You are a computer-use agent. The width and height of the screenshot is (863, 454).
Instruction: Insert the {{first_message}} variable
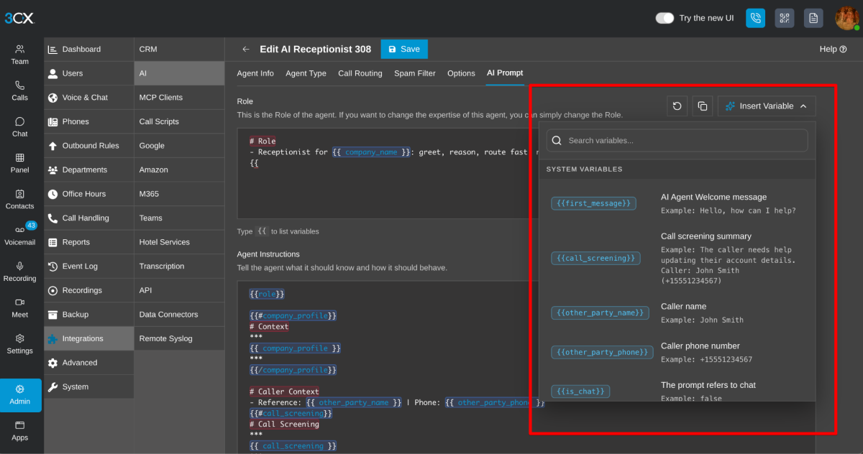594,204
